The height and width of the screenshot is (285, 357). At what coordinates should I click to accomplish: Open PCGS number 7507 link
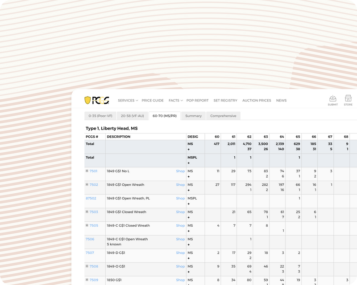(x=90, y=253)
